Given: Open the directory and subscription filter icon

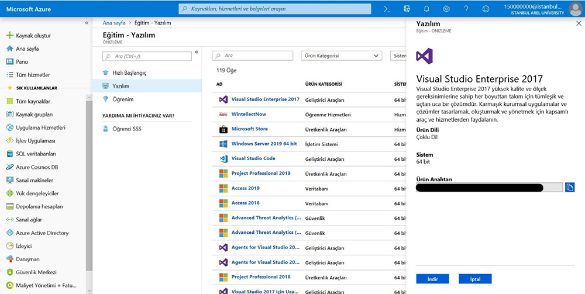Looking at the screenshot, I should 407,9.
